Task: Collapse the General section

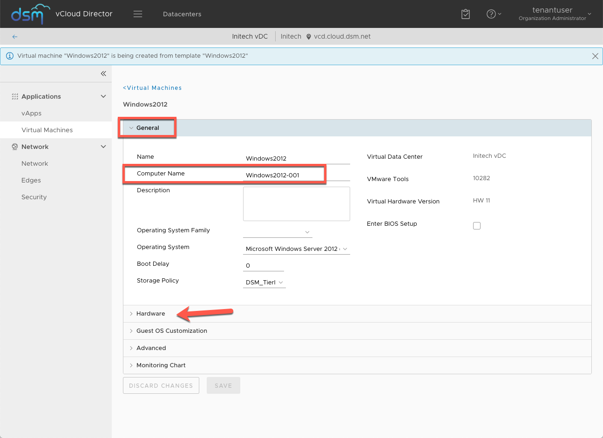Action: point(357,128)
